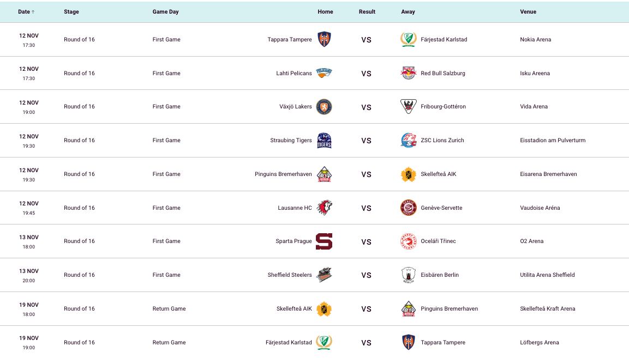Viewport: 629px width, 358px height.
Task: Click the Sheffield Steelers team logo
Action: click(x=324, y=275)
